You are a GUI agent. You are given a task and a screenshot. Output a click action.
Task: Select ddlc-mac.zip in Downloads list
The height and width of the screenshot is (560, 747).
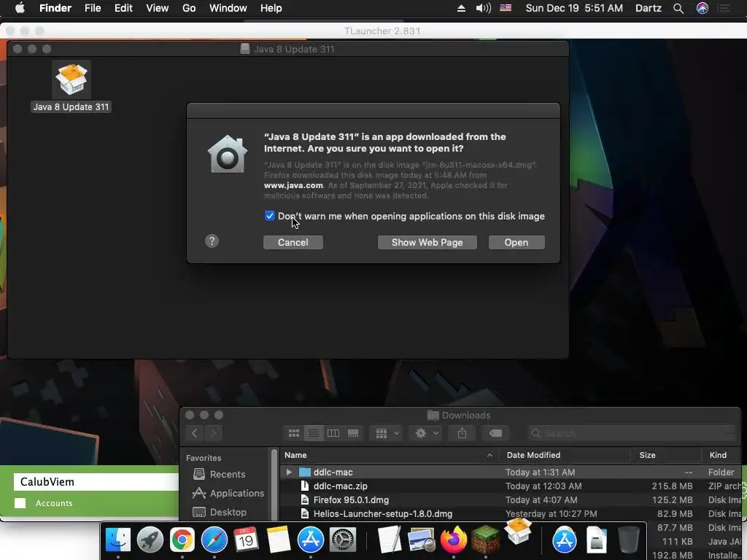pos(511,486)
